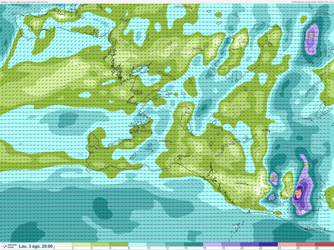Click the Búrfell station label
Screen dimensions: 334x250
(266, 130)
